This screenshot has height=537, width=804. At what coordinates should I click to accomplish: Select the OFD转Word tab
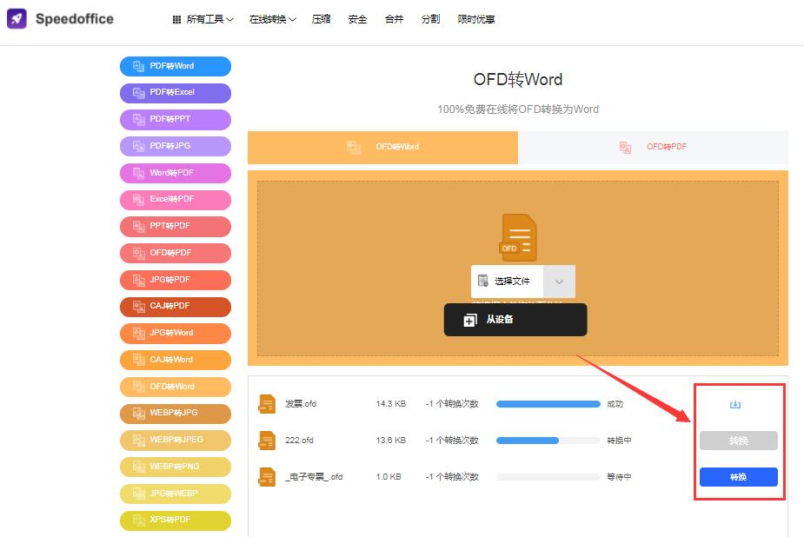tap(382, 148)
